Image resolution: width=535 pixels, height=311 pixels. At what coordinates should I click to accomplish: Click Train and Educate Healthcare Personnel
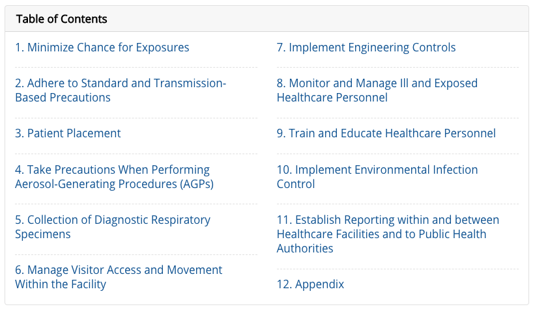click(386, 133)
